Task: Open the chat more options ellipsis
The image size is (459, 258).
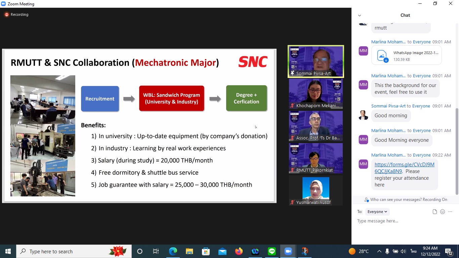Action: pos(450,212)
